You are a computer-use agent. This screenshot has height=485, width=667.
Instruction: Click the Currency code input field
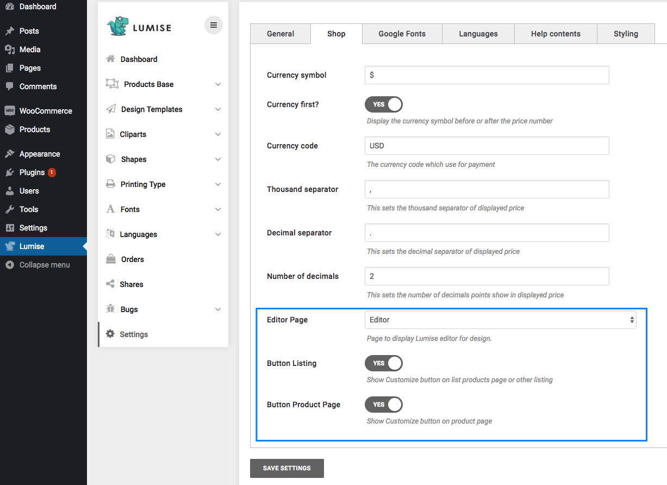click(487, 146)
